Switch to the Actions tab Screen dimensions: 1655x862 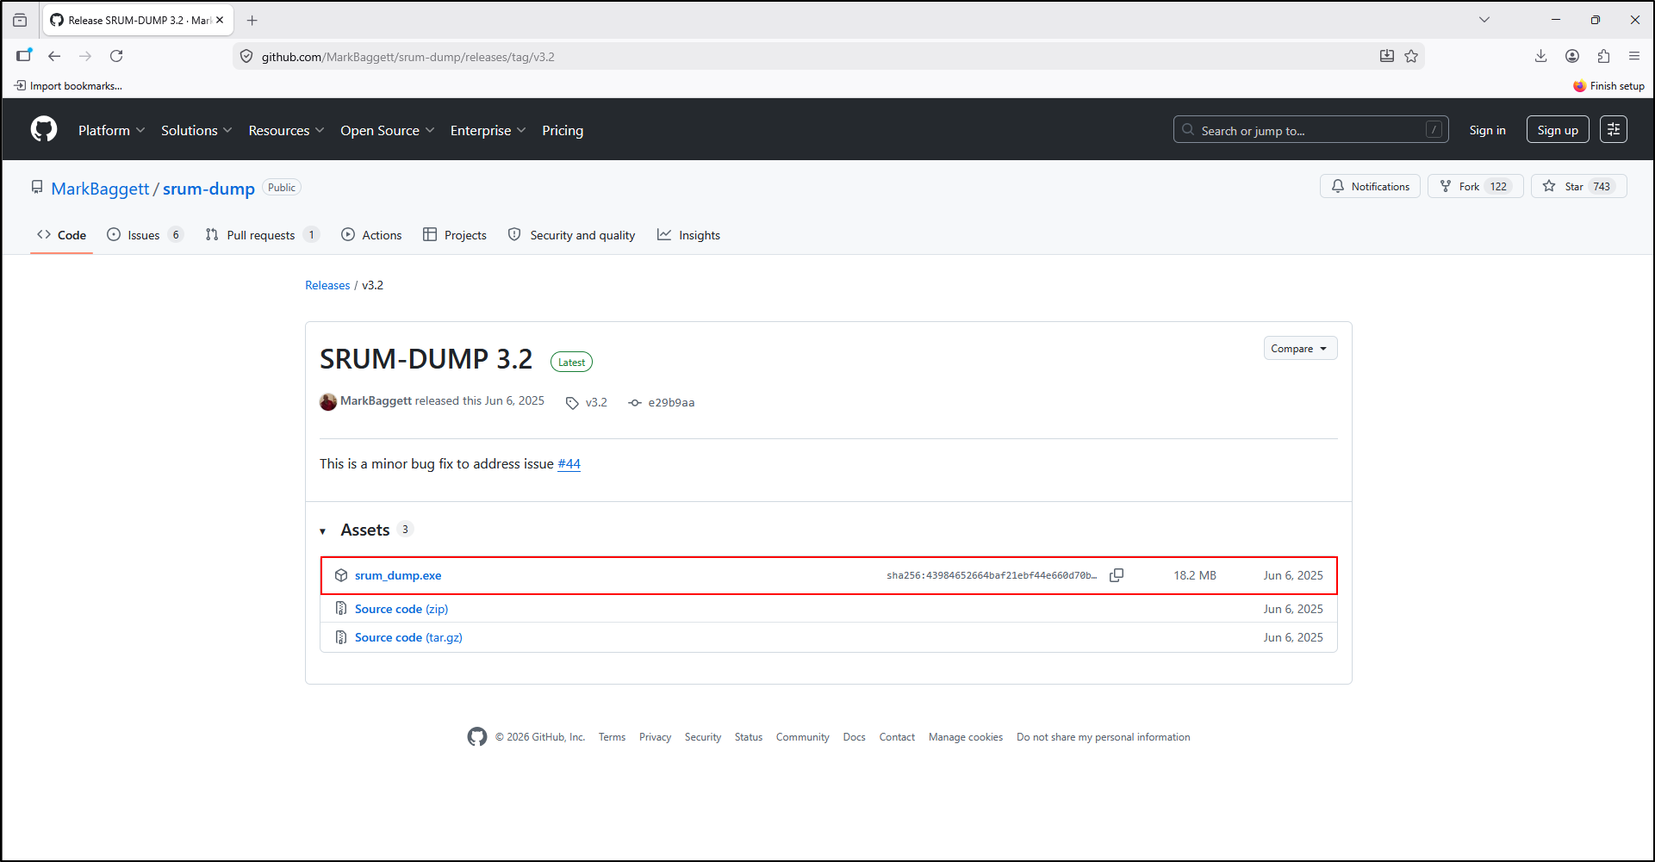tap(371, 235)
